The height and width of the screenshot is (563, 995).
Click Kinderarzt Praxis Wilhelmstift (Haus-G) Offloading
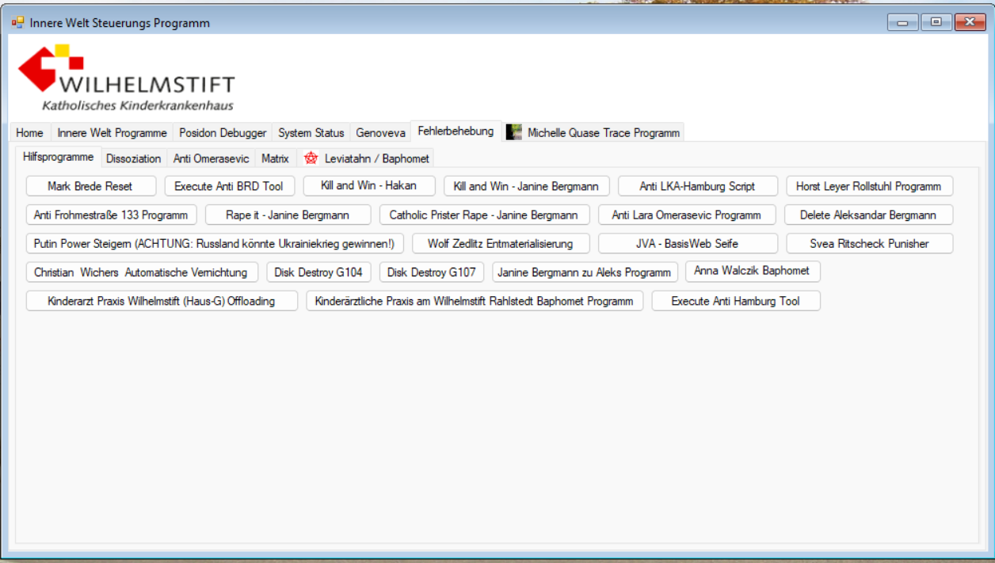pyautogui.click(x=162, y=301)
